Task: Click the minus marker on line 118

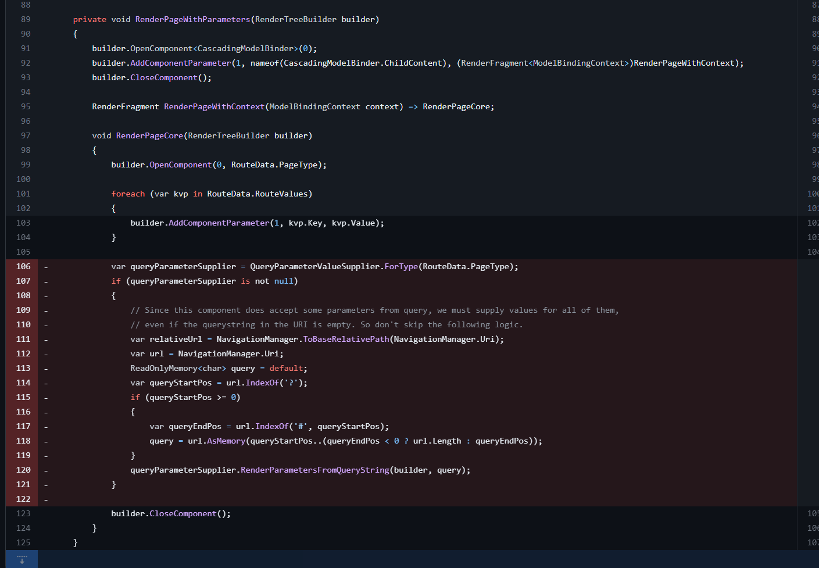Action: 46,441
